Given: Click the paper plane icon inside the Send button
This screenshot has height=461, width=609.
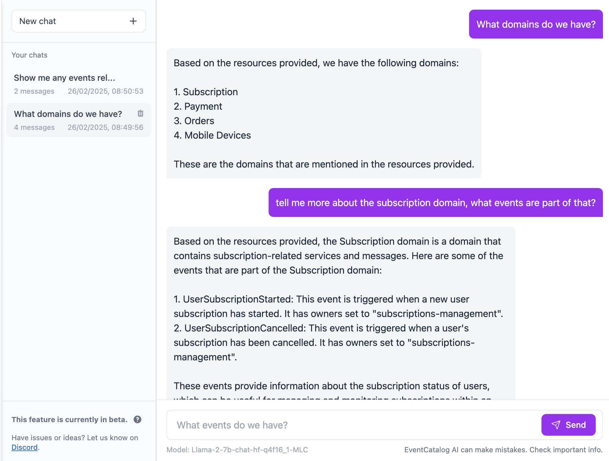Looking at the screenshot, I should click(x=556, y=425).
